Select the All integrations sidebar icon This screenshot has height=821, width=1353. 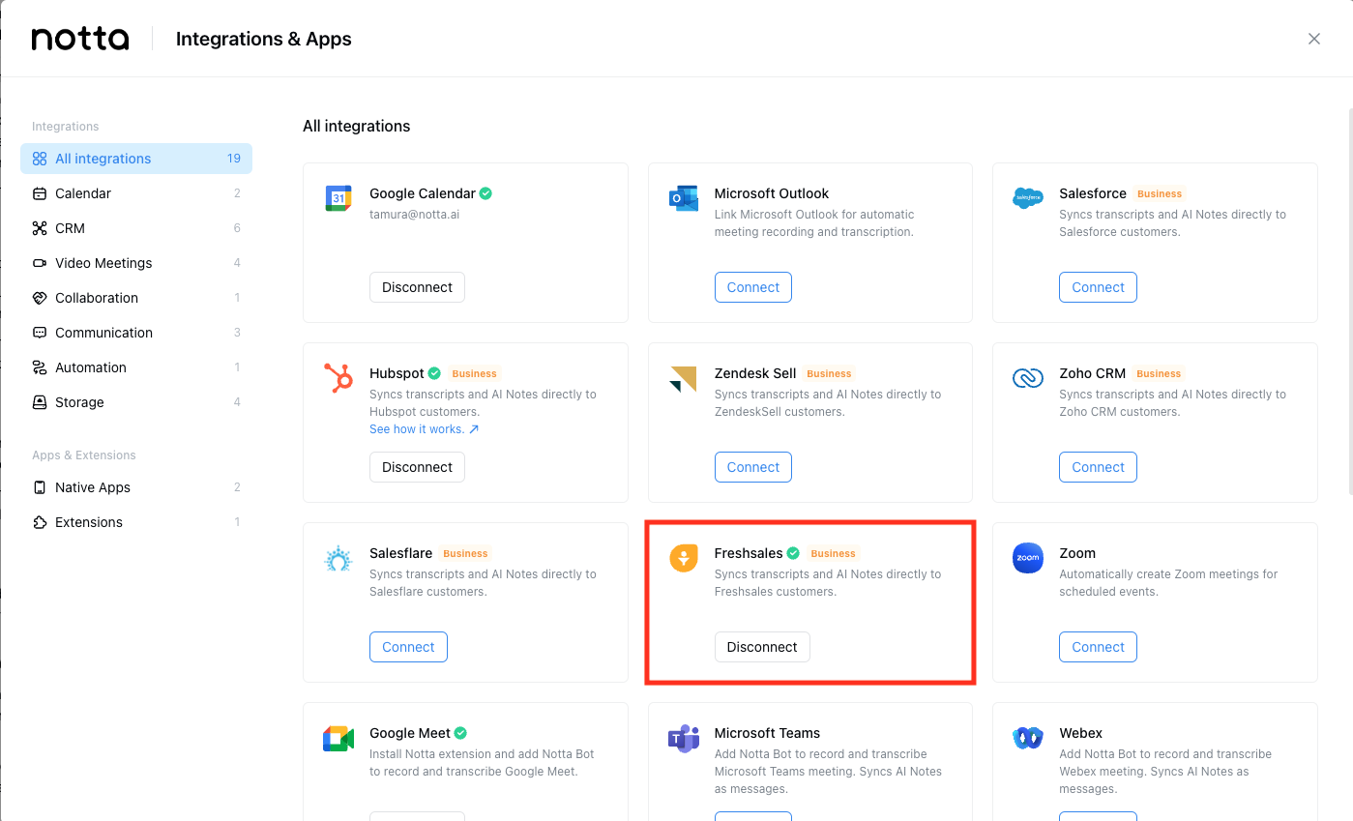[x=40, y=159]
